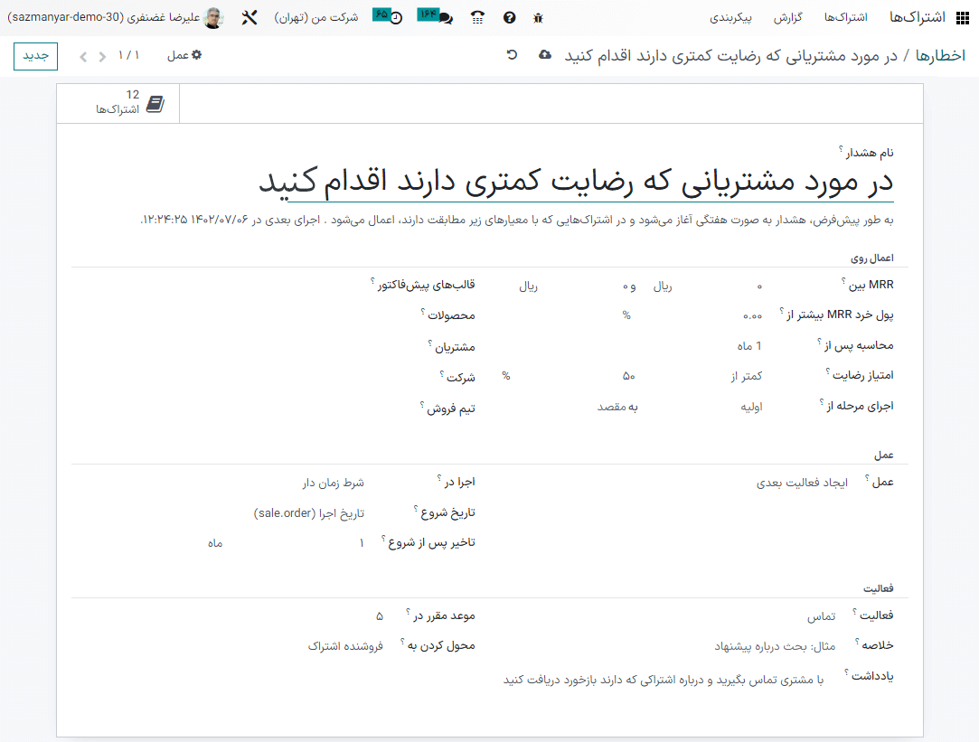Open the عمل action gear menu
This screenshot has height=742, width=979.
184,54
